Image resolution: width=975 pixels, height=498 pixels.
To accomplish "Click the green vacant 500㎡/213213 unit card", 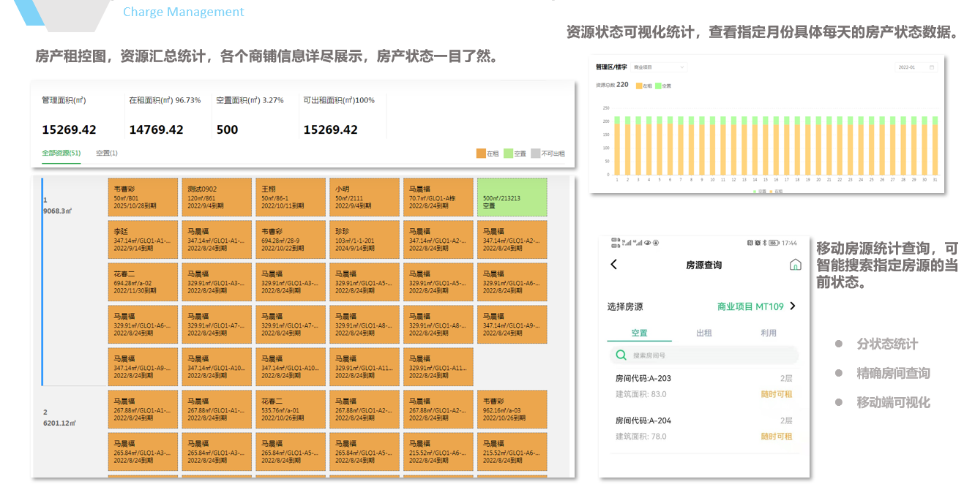I will [512, 197].
